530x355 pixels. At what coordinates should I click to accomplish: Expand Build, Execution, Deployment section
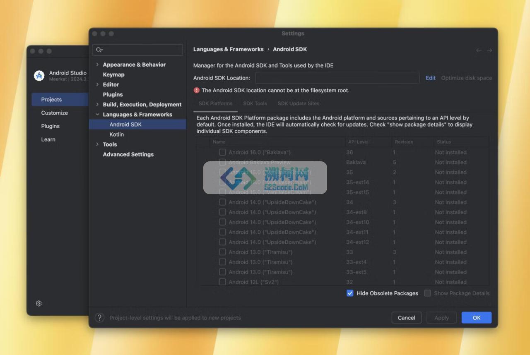coord(97,104)
